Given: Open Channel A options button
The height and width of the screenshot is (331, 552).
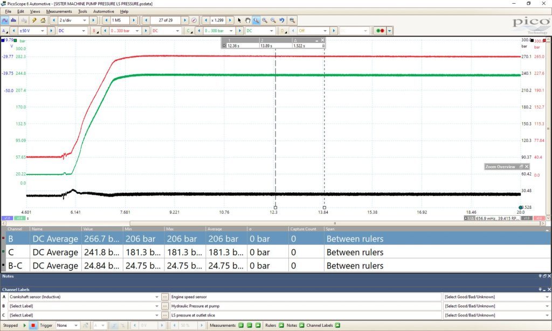Looking at the screenshot, I should pos(5,31).
